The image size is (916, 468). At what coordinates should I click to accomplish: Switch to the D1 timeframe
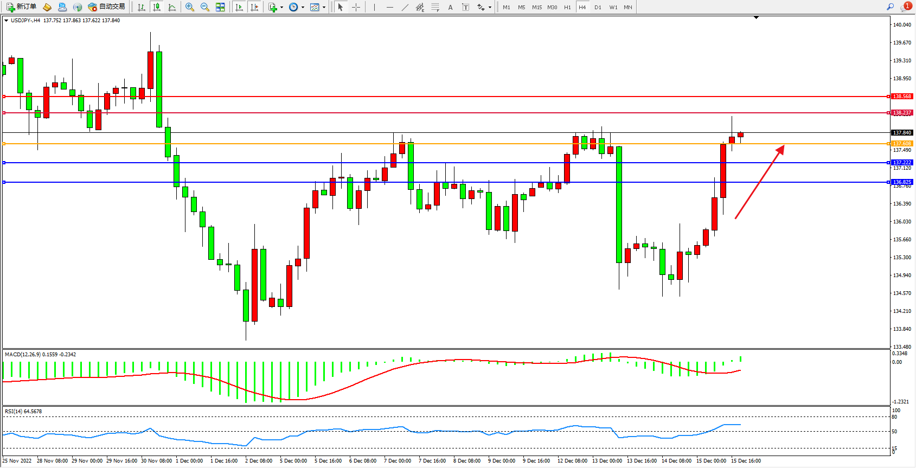[x=598, y=7]
